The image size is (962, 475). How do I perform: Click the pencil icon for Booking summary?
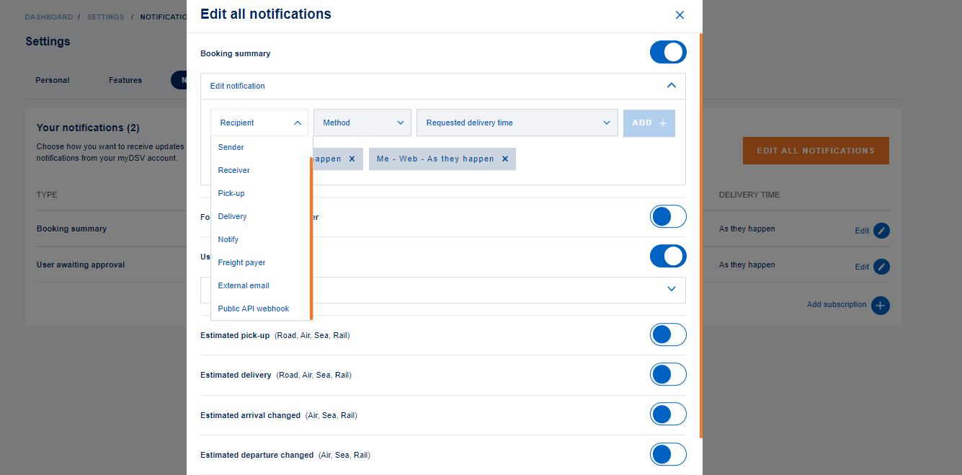point(881,231)
